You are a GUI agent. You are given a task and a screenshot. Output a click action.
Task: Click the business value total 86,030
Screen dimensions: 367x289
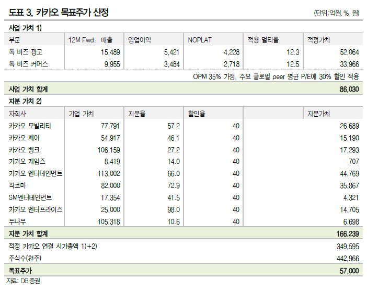(x=349, y=90)
